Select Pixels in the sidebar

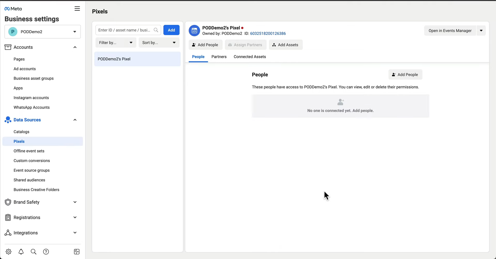point(43,141)
